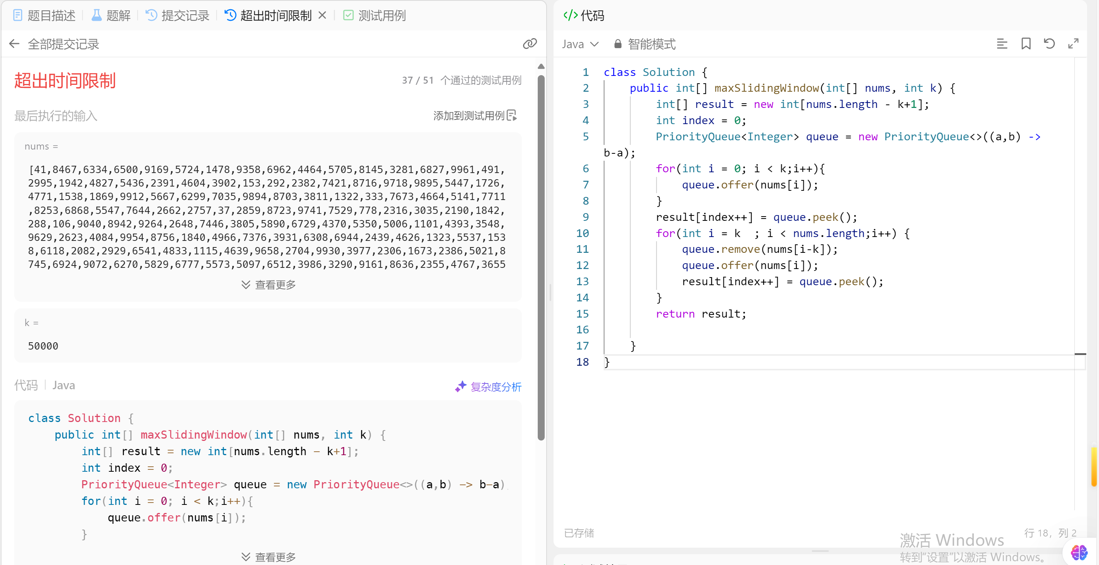This screenshot has width=1099, height=565.
Task: Close the 超出时间限制 tab
Action: 323,15
